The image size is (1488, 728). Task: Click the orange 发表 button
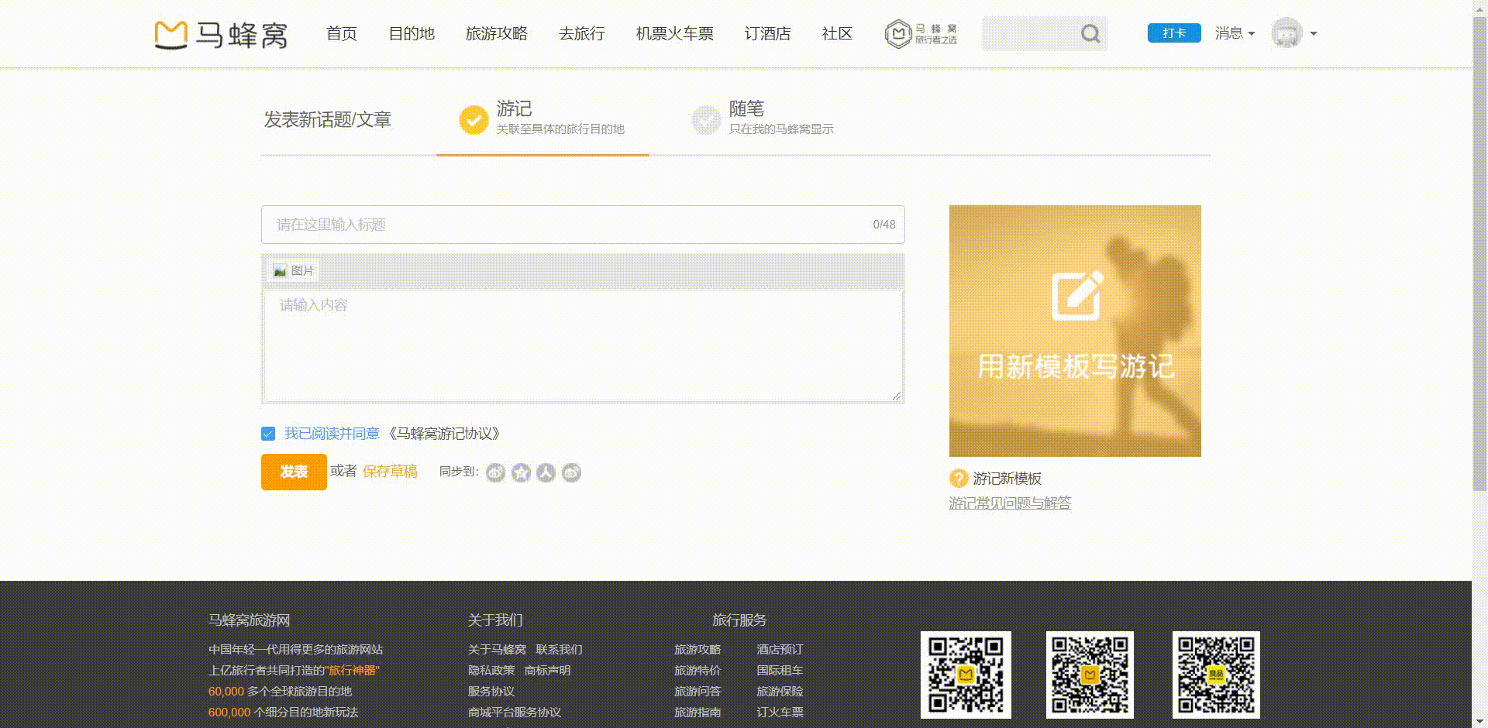coord(294,472)
